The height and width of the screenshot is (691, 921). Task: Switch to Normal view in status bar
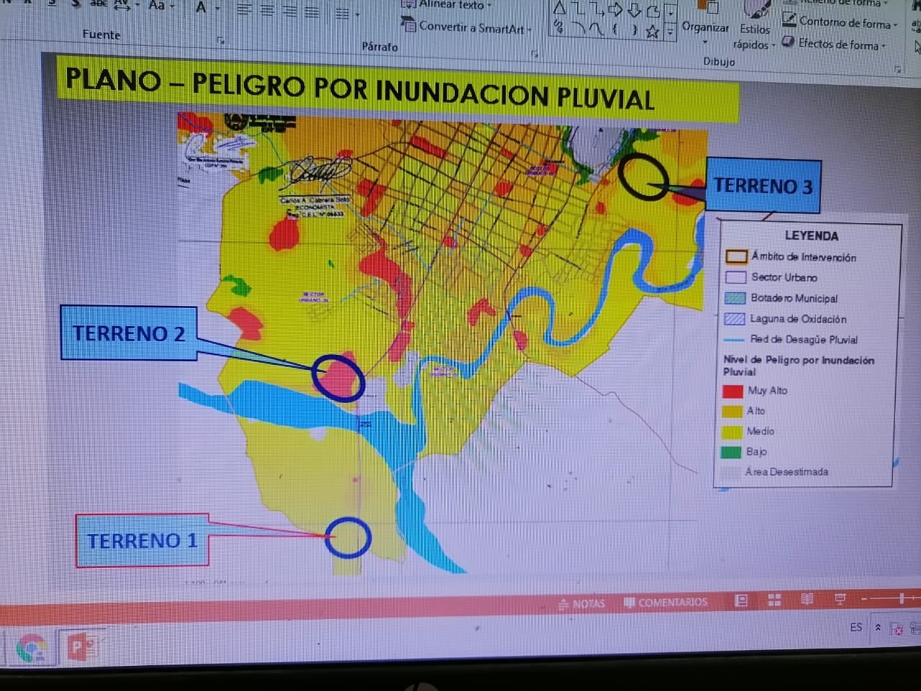click(x=741, y=600)
